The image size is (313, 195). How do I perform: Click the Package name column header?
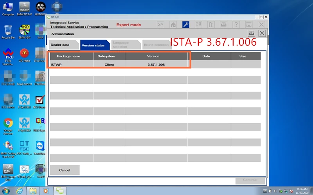[68, 56]
